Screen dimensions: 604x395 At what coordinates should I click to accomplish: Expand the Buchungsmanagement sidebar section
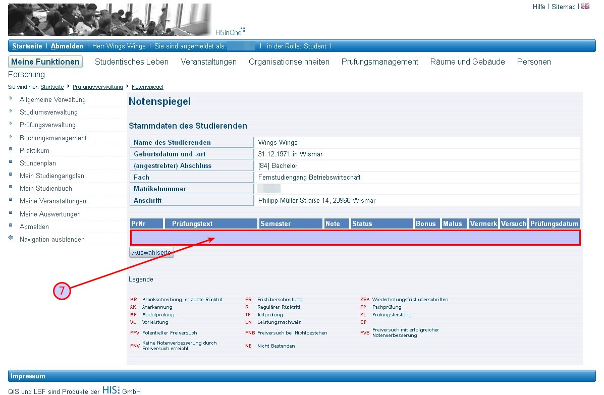[x=53, y=138]
